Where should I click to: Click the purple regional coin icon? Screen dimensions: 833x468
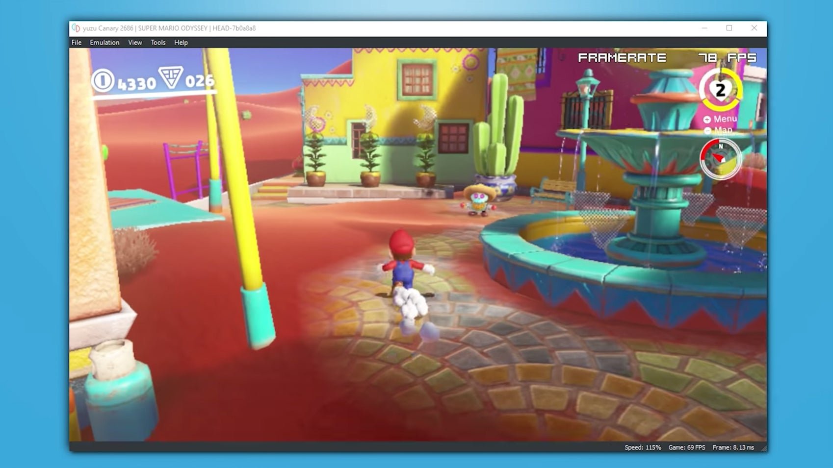[x=170, y=77]
